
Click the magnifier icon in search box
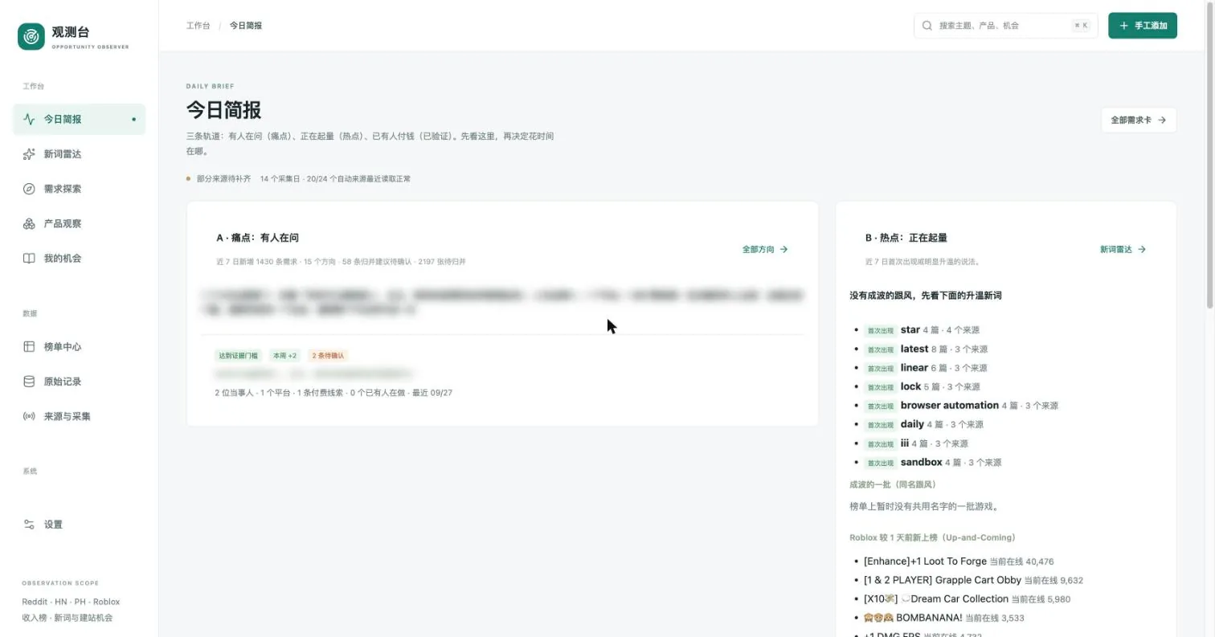[927, 26]
